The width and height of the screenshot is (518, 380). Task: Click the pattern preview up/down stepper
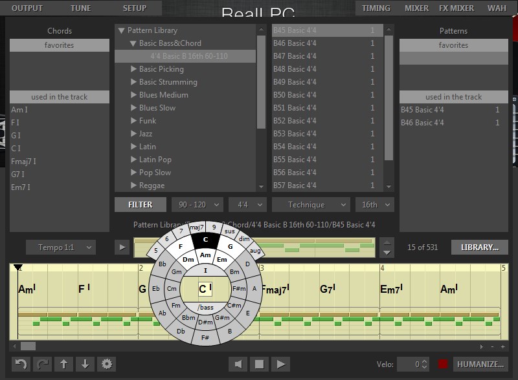(x=387, y=248)
